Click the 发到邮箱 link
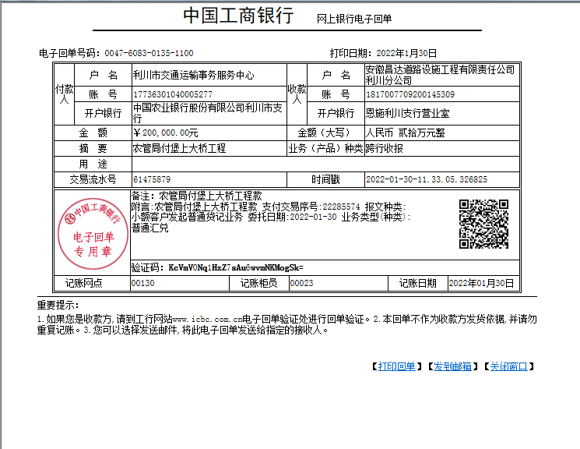Image resolution: width=580 pixels, height=449 pixels. (452, 366)
